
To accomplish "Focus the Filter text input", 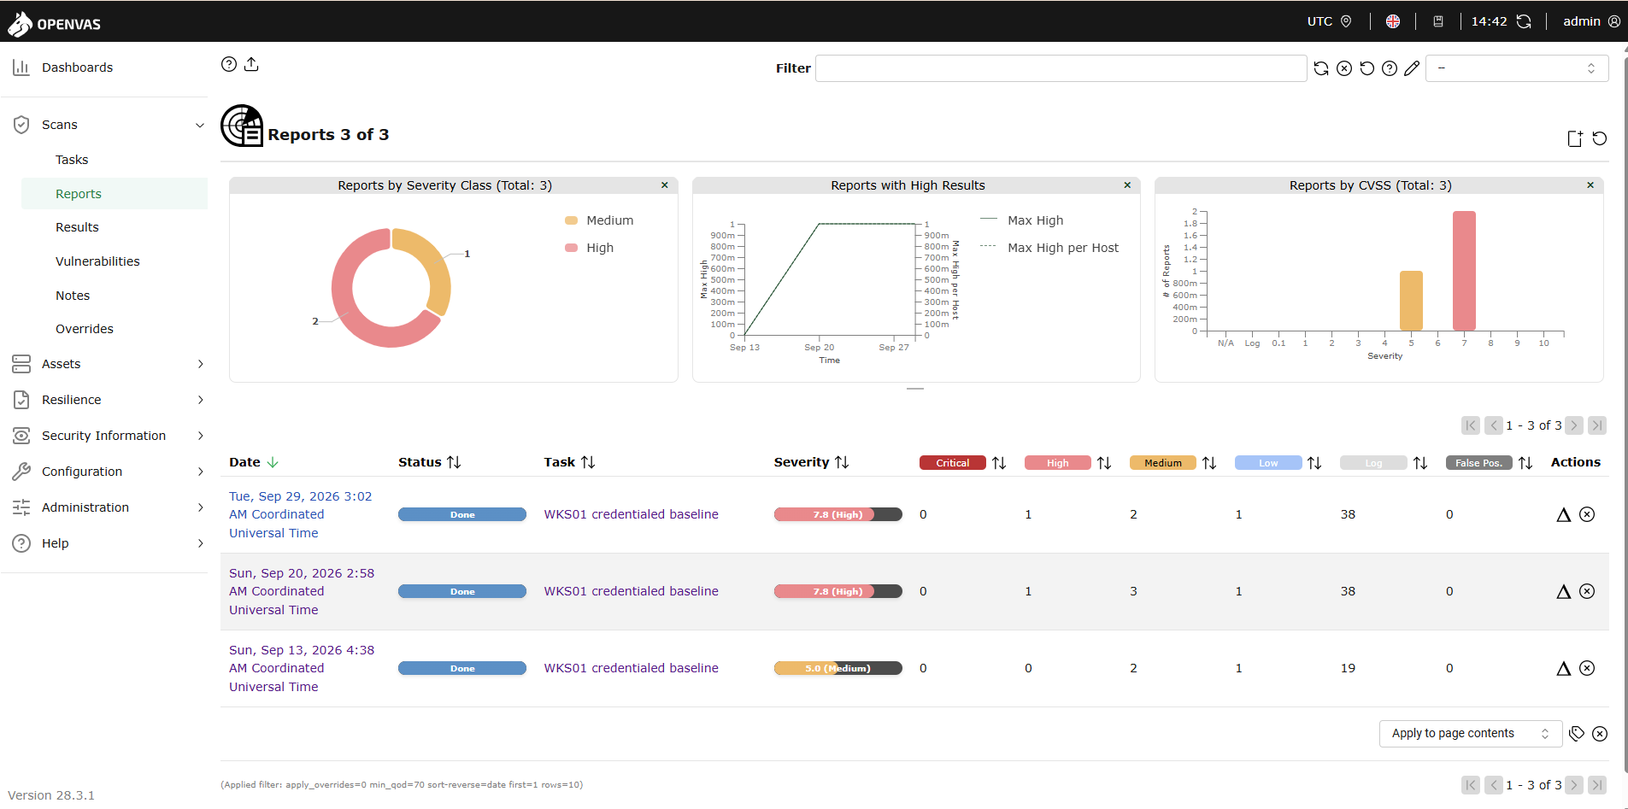I will (1061, 68).
